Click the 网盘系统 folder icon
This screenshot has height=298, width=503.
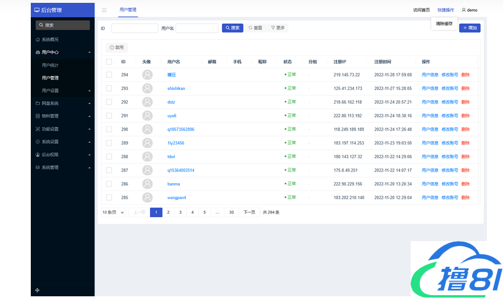(38, 104)
